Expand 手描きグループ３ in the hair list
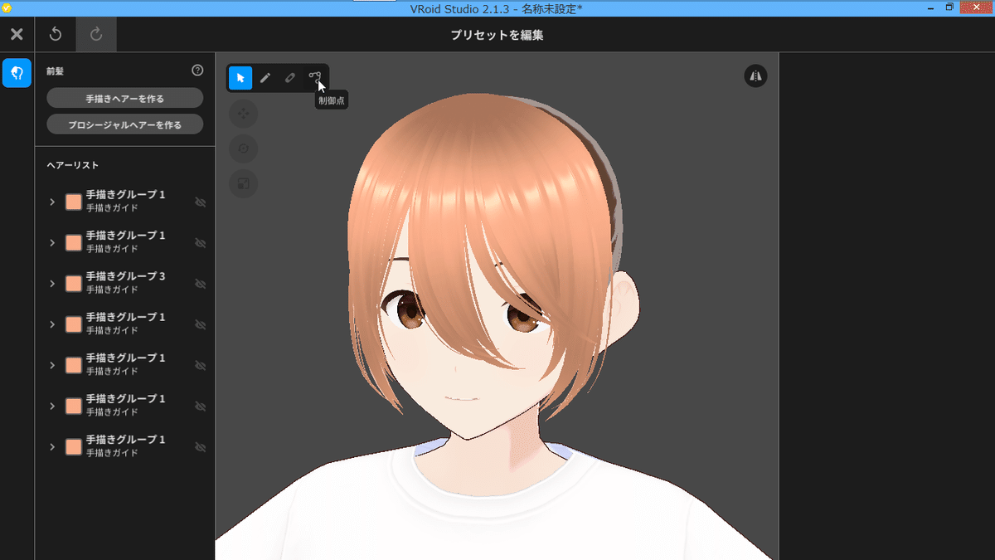The image size is (995, 560). 52,283
